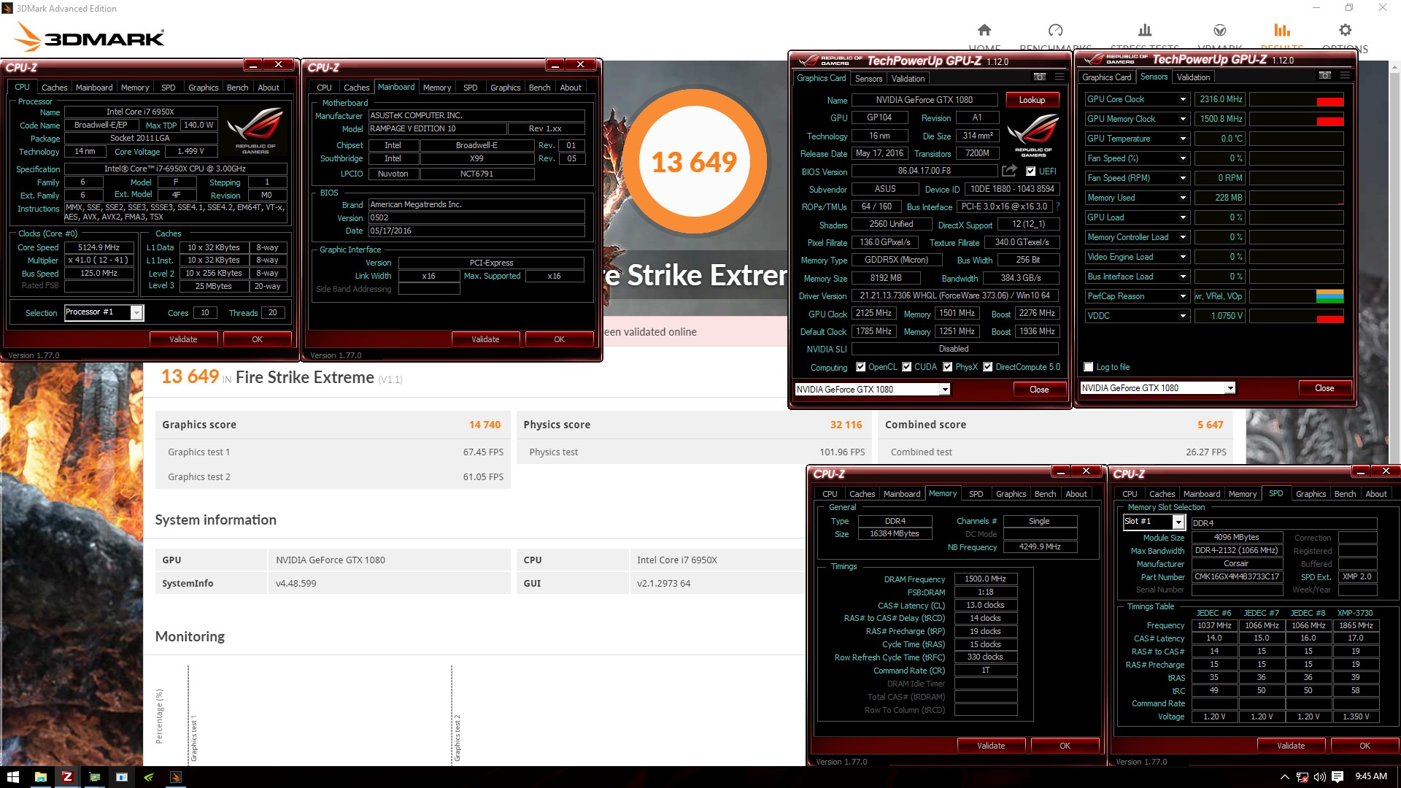Open the Stress Tests bar chart icon
1401x788 pixels.
(x=1145, y=30)
